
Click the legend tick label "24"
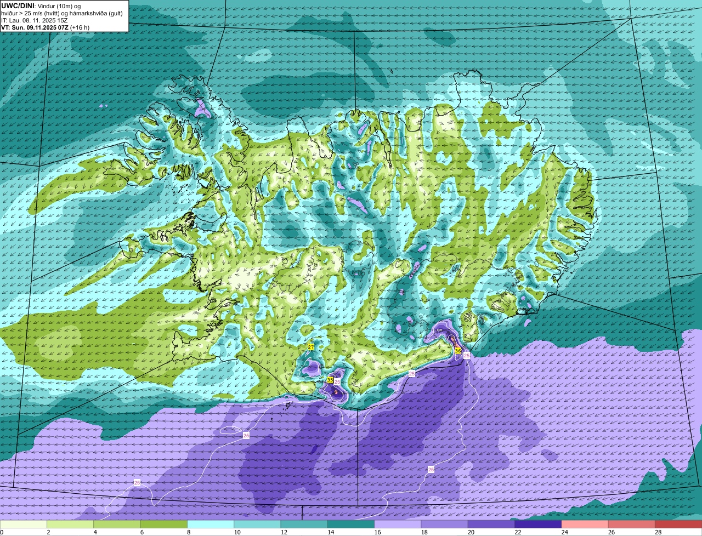tap(564, 532)
